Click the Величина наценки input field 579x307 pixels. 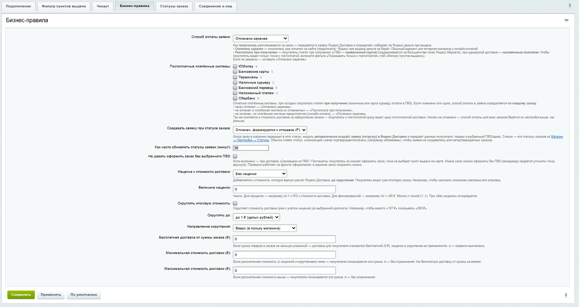pyautogui.click(x=284, y=189)
